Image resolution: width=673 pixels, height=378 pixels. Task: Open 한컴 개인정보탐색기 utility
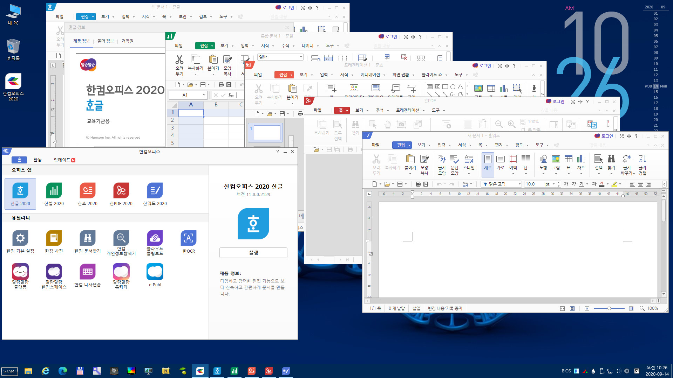(121, 243)
